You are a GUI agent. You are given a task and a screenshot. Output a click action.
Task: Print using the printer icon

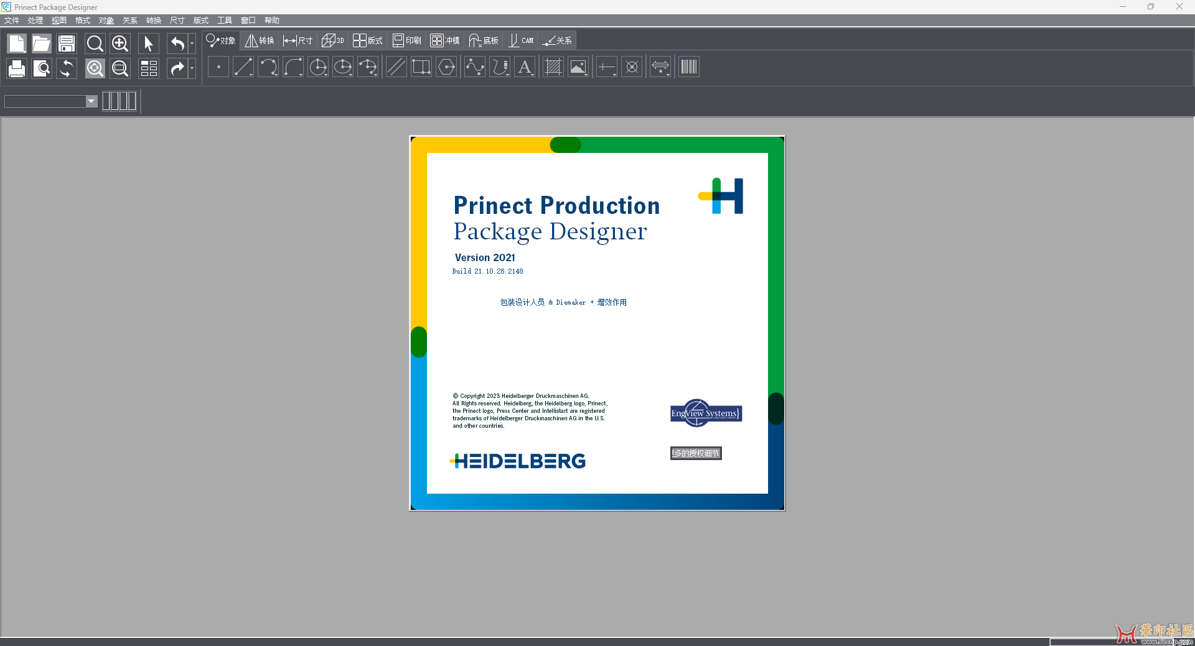coord(17,68)
